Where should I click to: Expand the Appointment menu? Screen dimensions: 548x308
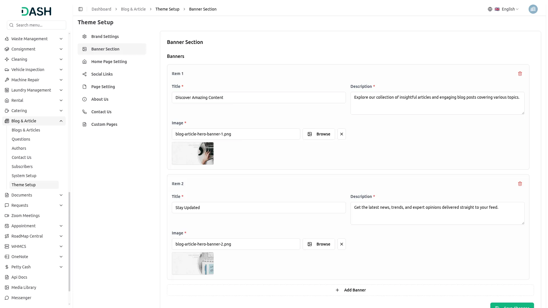point(34,226)
